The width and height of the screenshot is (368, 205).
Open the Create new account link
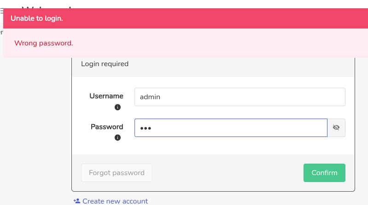coord(115,201)
